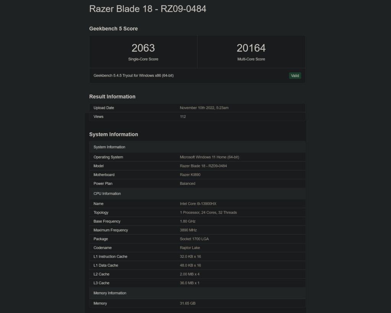Click the Intel Core i9-13900HX name
This screenshot has height=313, width=391.
pos(198,204)
